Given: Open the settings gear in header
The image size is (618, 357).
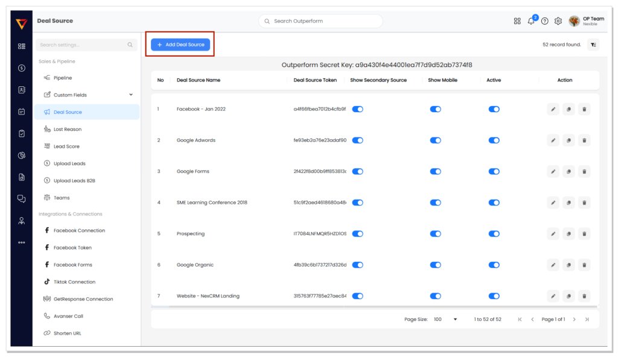Looking at the screenshot, I should [x=558, y=21].
